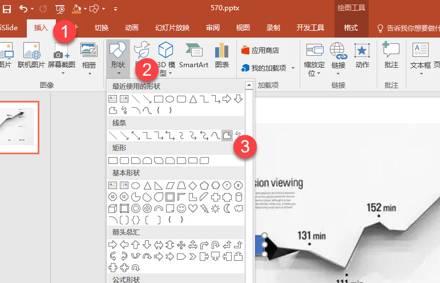Select the freeform shape in 线条 section
The image size is (440, 283).
click(227, 136)
